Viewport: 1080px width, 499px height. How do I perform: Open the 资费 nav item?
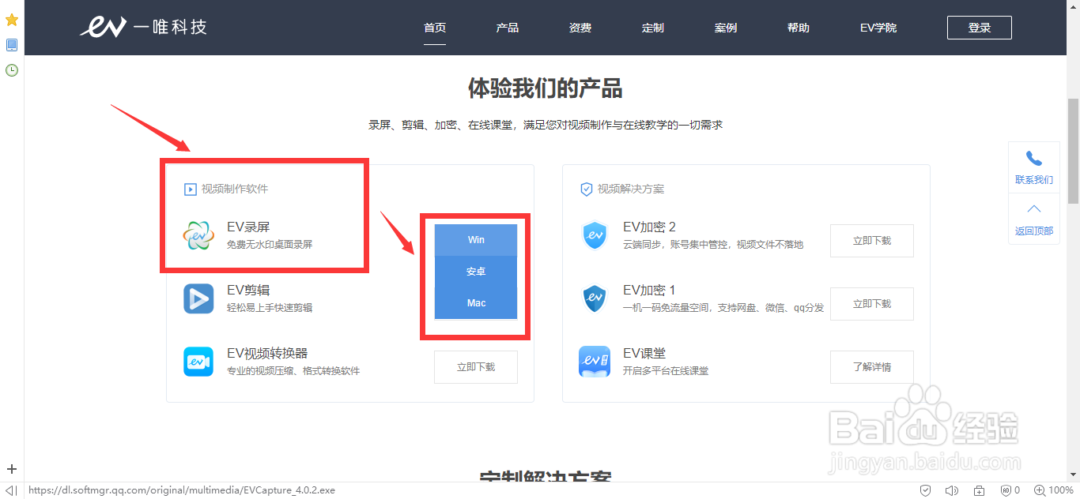coord(580,28)
